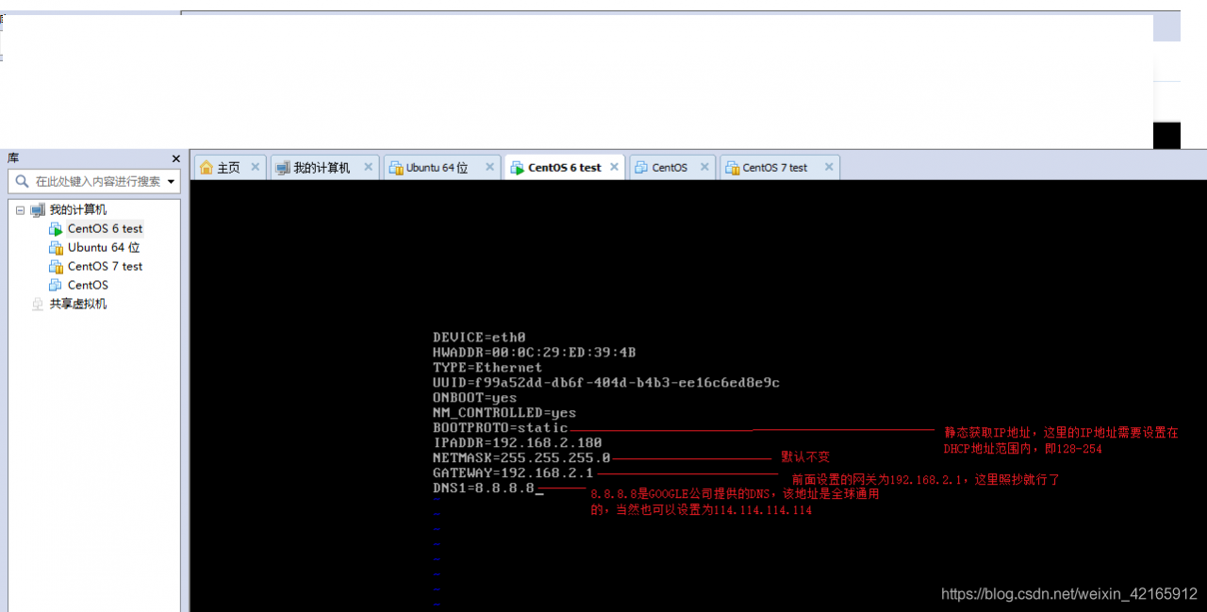The height and width of the screenshot is (612, 1207).
Task: Click the magnifier icon in library search
Action: click(22, 181)
